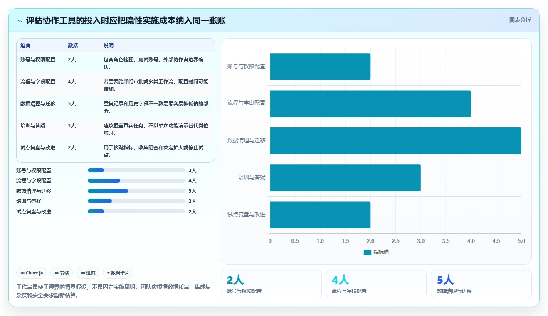Click the 账号与权限配置 progress bar
548x316 pixels.
pyautogui.click(x=136, y=170)
